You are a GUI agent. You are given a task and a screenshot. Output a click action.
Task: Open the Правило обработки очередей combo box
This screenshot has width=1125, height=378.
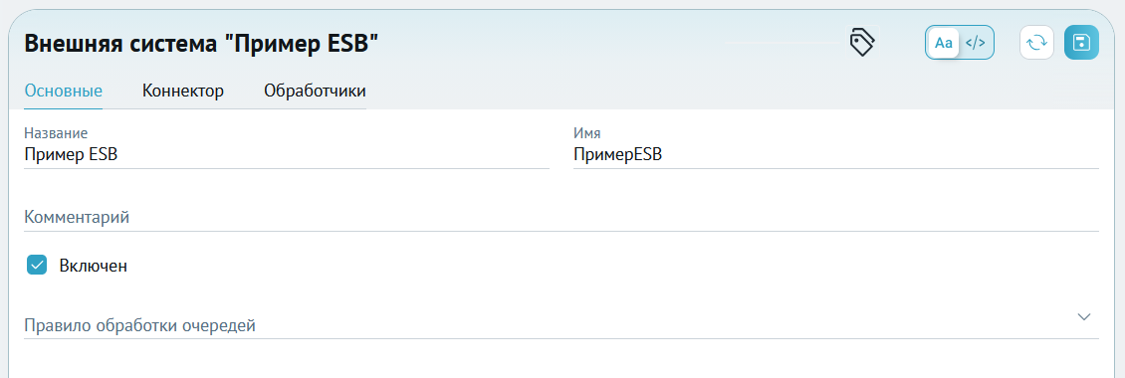tap(562, 325)
